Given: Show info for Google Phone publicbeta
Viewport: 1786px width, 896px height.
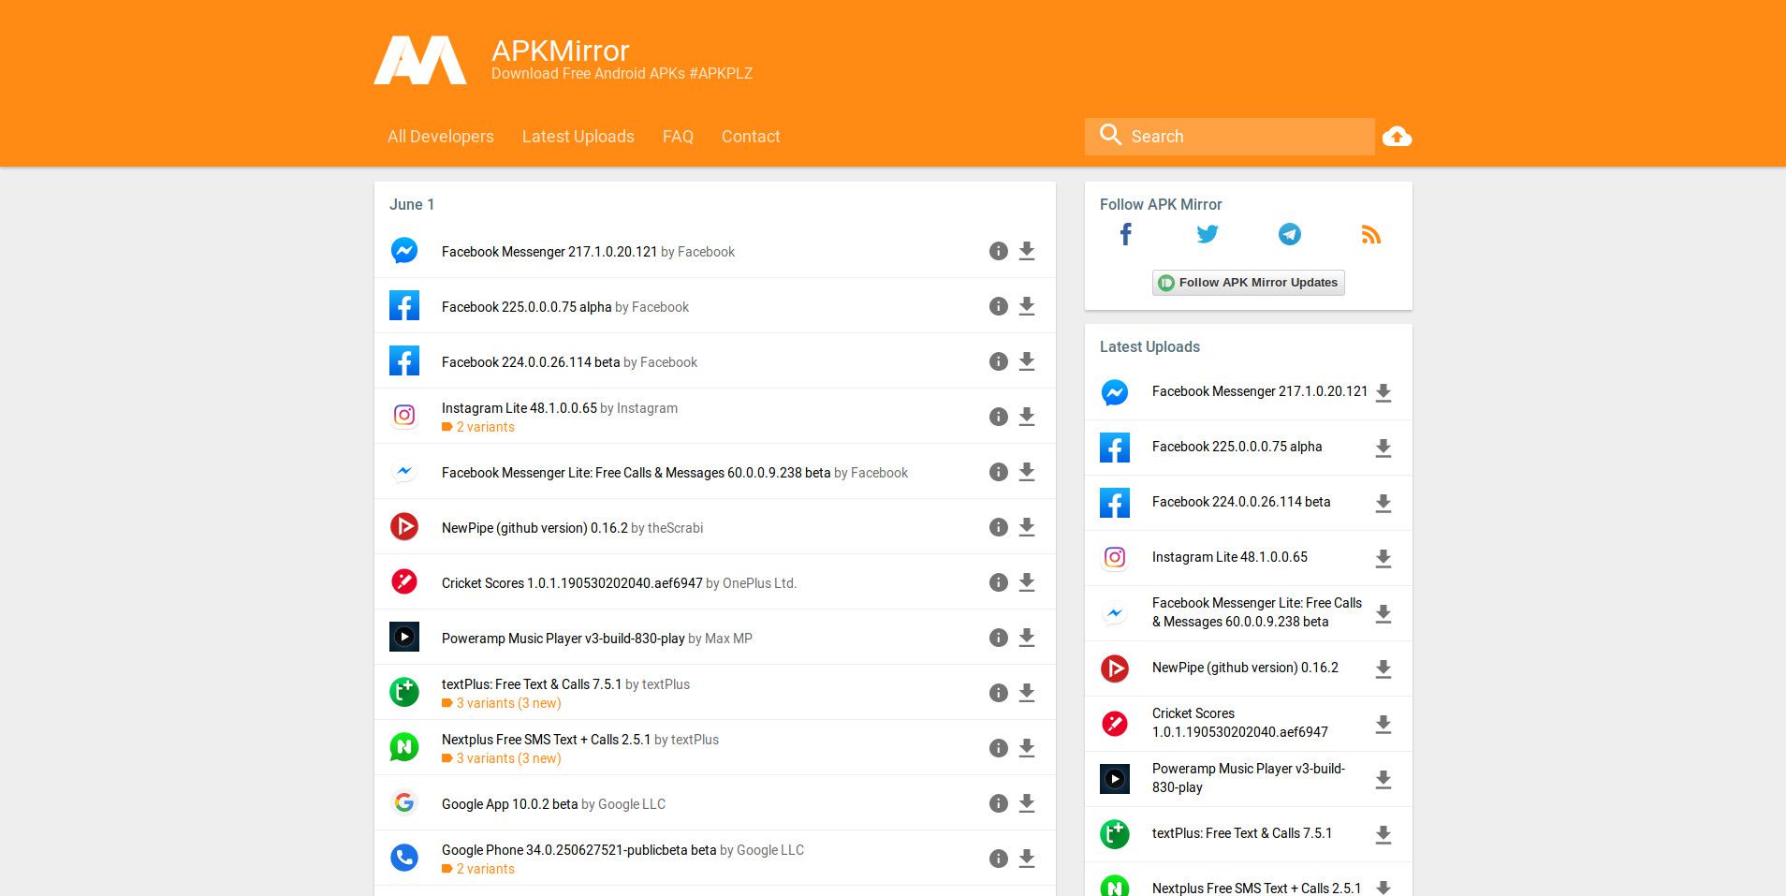Looking at the screenshot, I should pyautogui.click(x=999, y=859).
